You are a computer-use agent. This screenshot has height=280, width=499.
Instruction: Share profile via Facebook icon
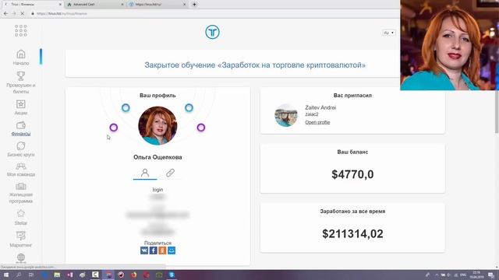coord(154,250)
